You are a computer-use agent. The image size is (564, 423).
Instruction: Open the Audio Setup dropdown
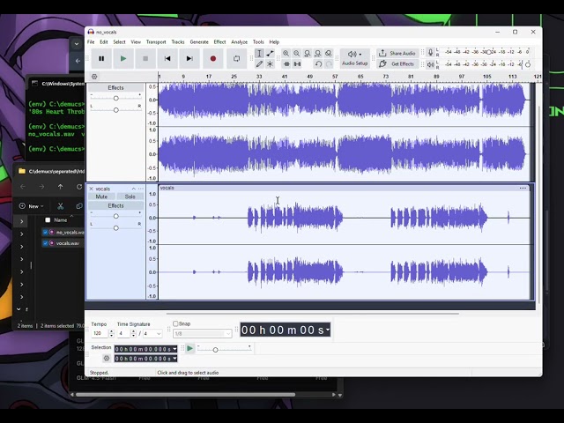(354, 58)
